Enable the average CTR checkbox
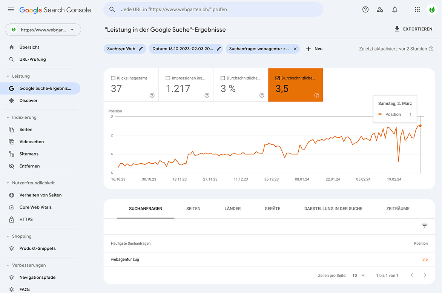Screen dimensions: 442x293 point(223,78)
